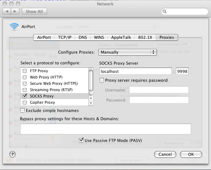Select the Proxies tab
211x170 pixels.
pyautogui.click(x=167, y=37)
